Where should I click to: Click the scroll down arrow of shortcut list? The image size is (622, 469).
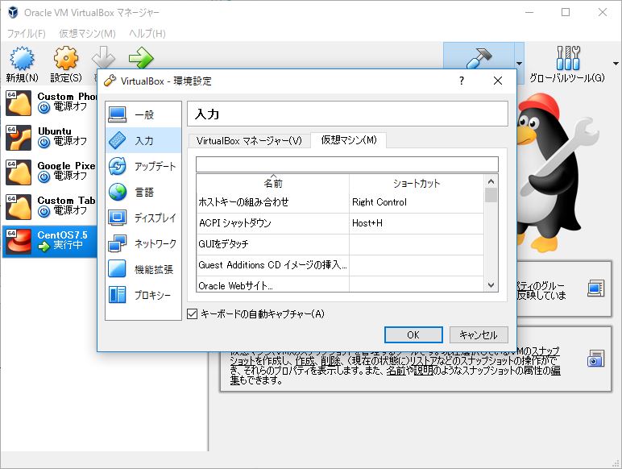(x=491, y=285)
